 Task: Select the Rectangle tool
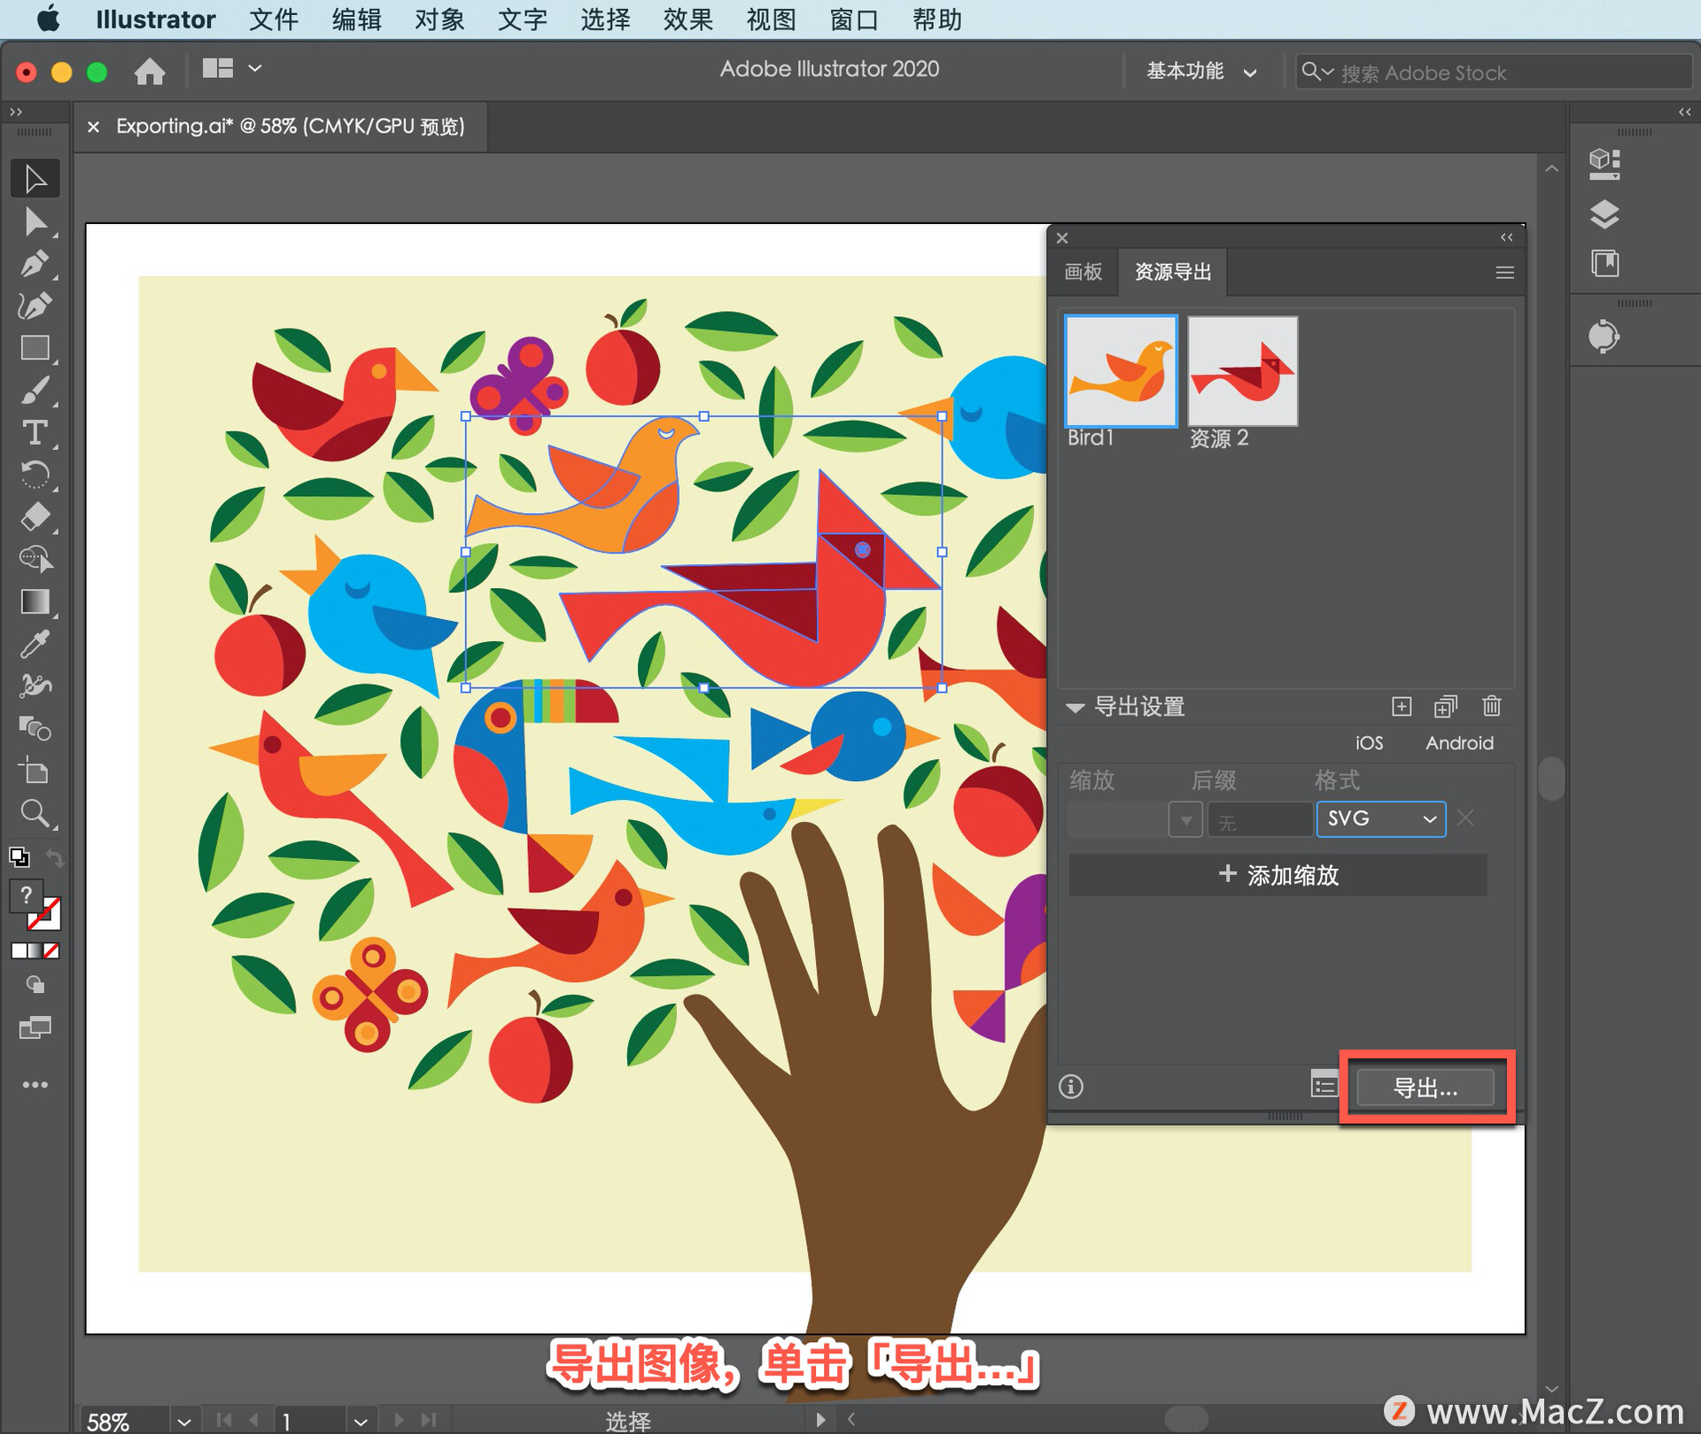click(35, 348)
